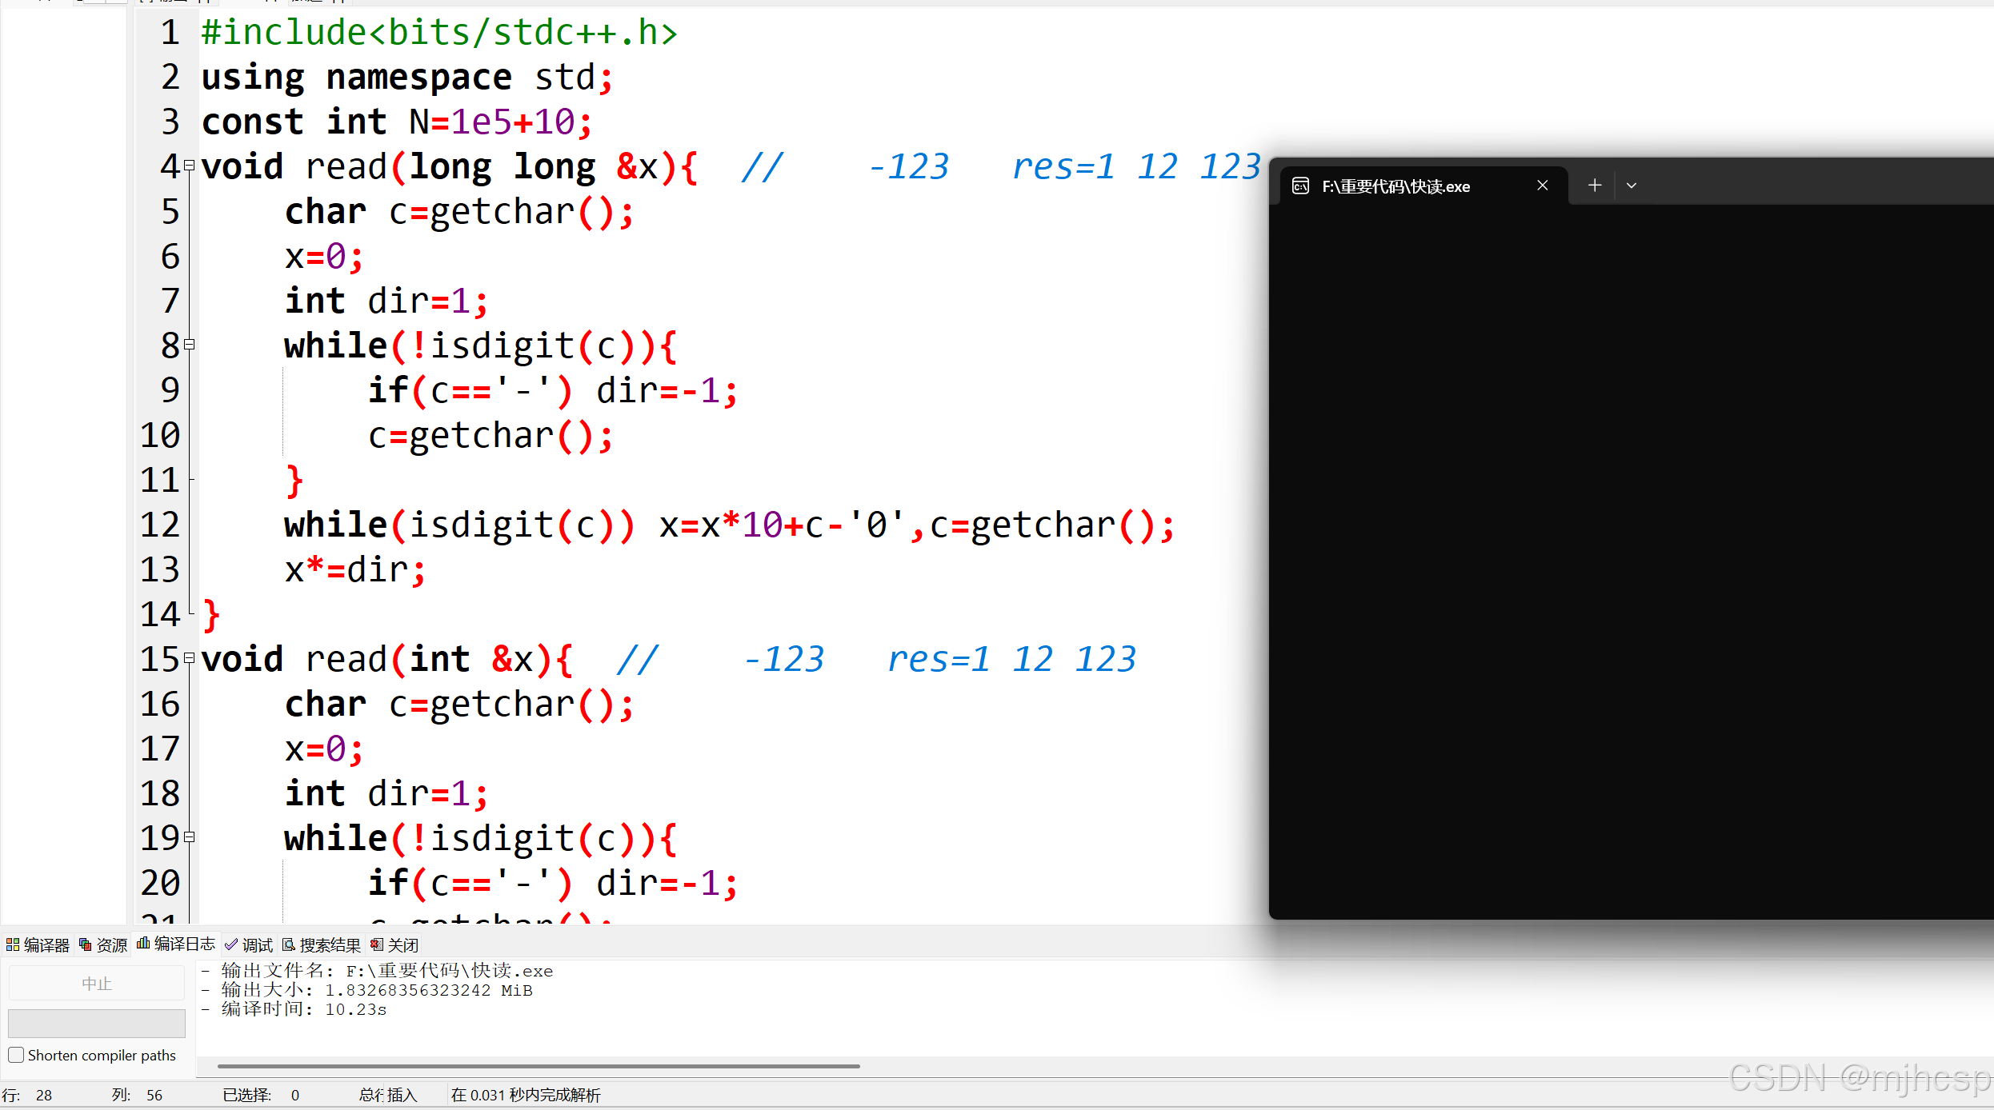Expand the terminal profile dropdown chevron
The width and height of the screenshot is (1994, 1110).
pos(1632,186)
